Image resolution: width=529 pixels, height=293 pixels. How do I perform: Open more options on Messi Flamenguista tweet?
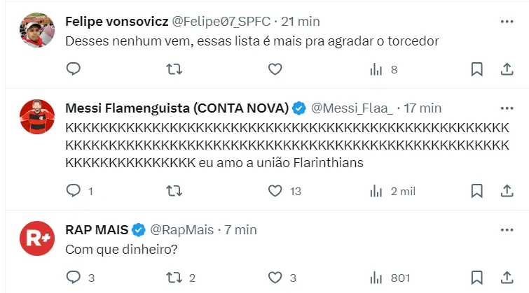click(507, 108)
